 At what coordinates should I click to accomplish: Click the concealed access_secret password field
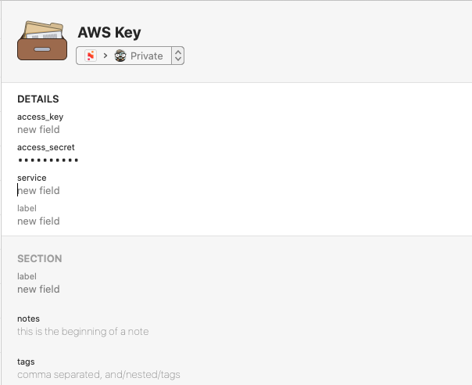point(48,160)
